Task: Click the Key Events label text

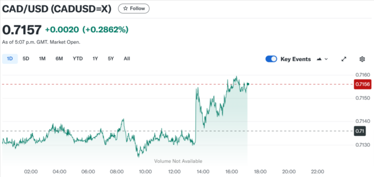Action: point(296,59)
